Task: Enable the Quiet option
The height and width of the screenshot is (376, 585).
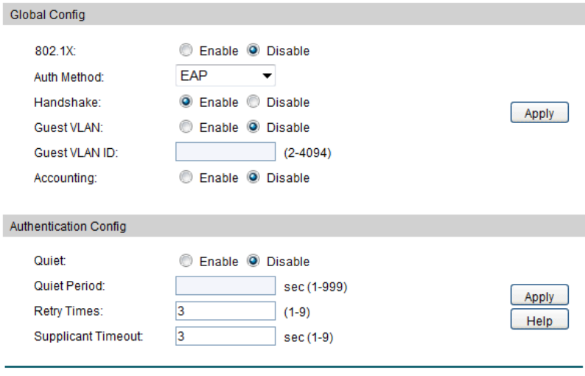Action: (186, 261)
